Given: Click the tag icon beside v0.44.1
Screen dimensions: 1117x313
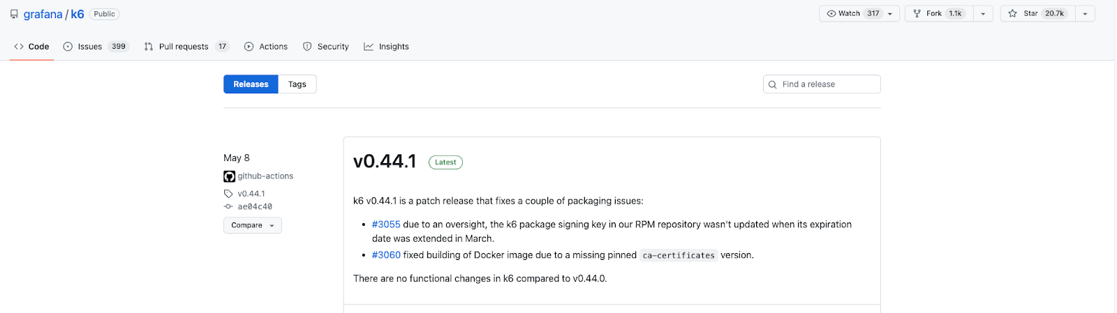Looking at the screenshot, I should coord(228,194).
